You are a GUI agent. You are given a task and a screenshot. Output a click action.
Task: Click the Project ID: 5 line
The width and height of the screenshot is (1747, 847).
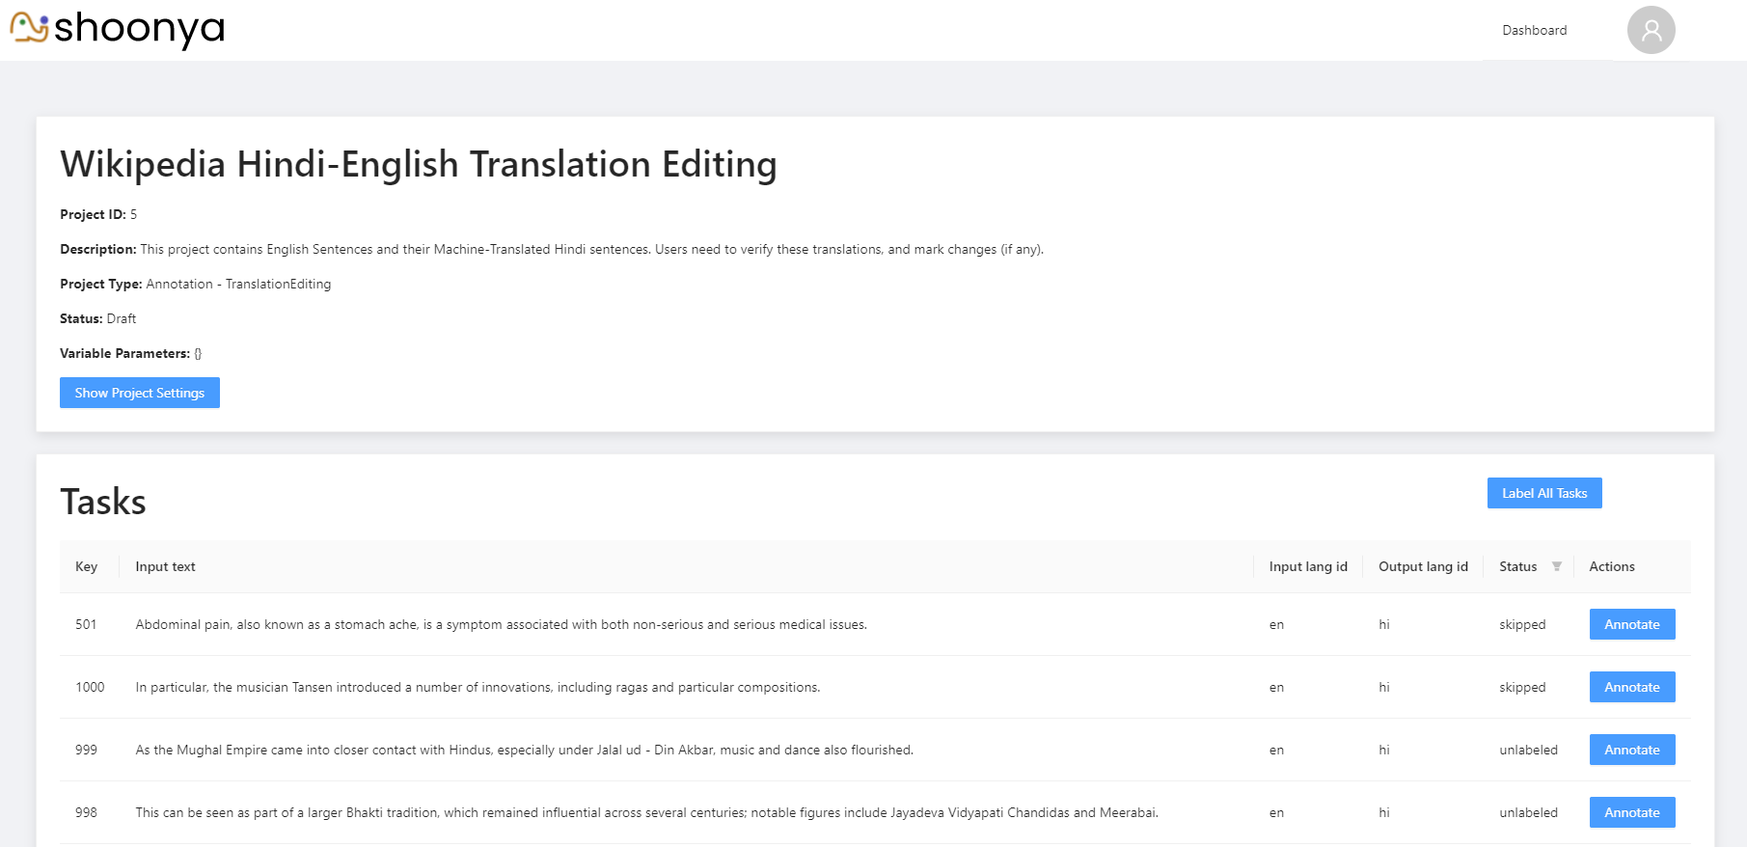click(x=98, y=214)
